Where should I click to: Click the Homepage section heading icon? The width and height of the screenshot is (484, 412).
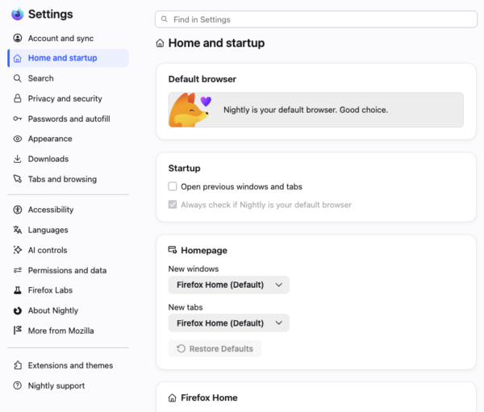[173, 250]
